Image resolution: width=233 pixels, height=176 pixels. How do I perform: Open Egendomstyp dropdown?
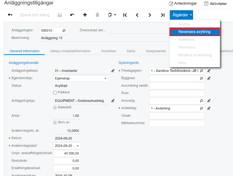click(x=105, y=78)
